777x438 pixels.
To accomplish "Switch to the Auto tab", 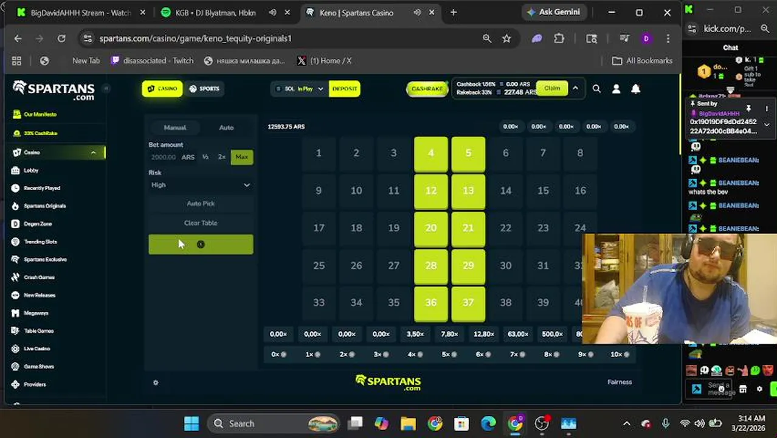I will pos(226,128).
